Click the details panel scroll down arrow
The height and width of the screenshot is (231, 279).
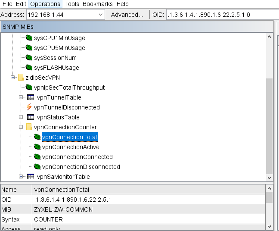coord(270,227)
